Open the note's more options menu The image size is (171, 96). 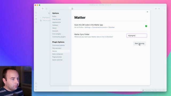click(159, 9)
